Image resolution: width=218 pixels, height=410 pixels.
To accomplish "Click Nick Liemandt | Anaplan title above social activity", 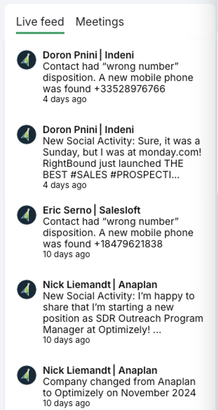I will (x=100, y=285).
